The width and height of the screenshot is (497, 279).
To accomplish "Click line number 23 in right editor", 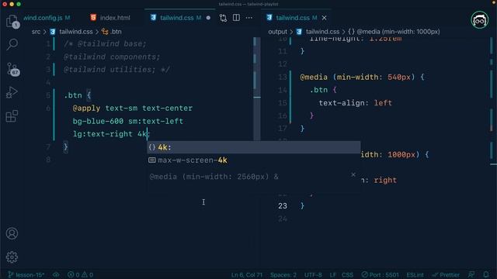I will tap(283, 206).
